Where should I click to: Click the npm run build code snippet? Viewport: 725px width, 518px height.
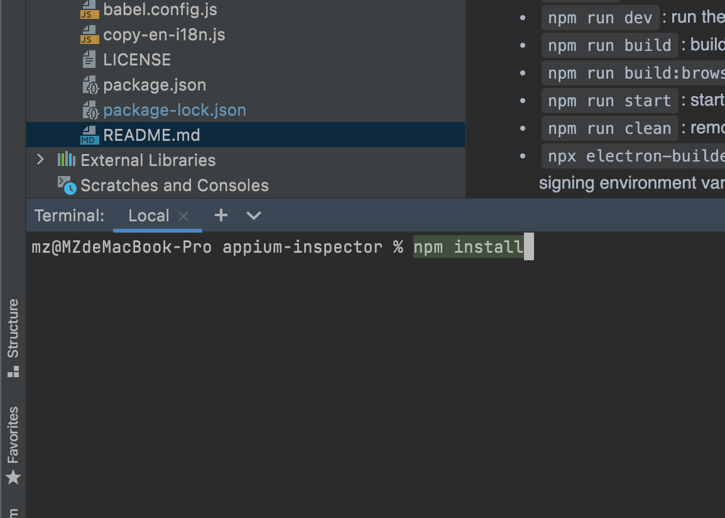click(609, 45)
